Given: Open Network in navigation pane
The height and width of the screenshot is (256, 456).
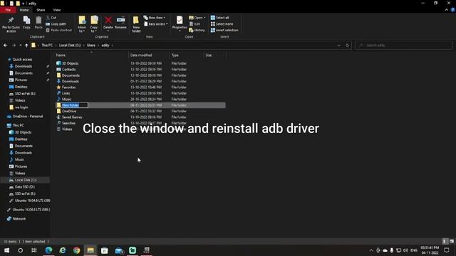Looking at the screenshot, I should [x=19, y=219].
